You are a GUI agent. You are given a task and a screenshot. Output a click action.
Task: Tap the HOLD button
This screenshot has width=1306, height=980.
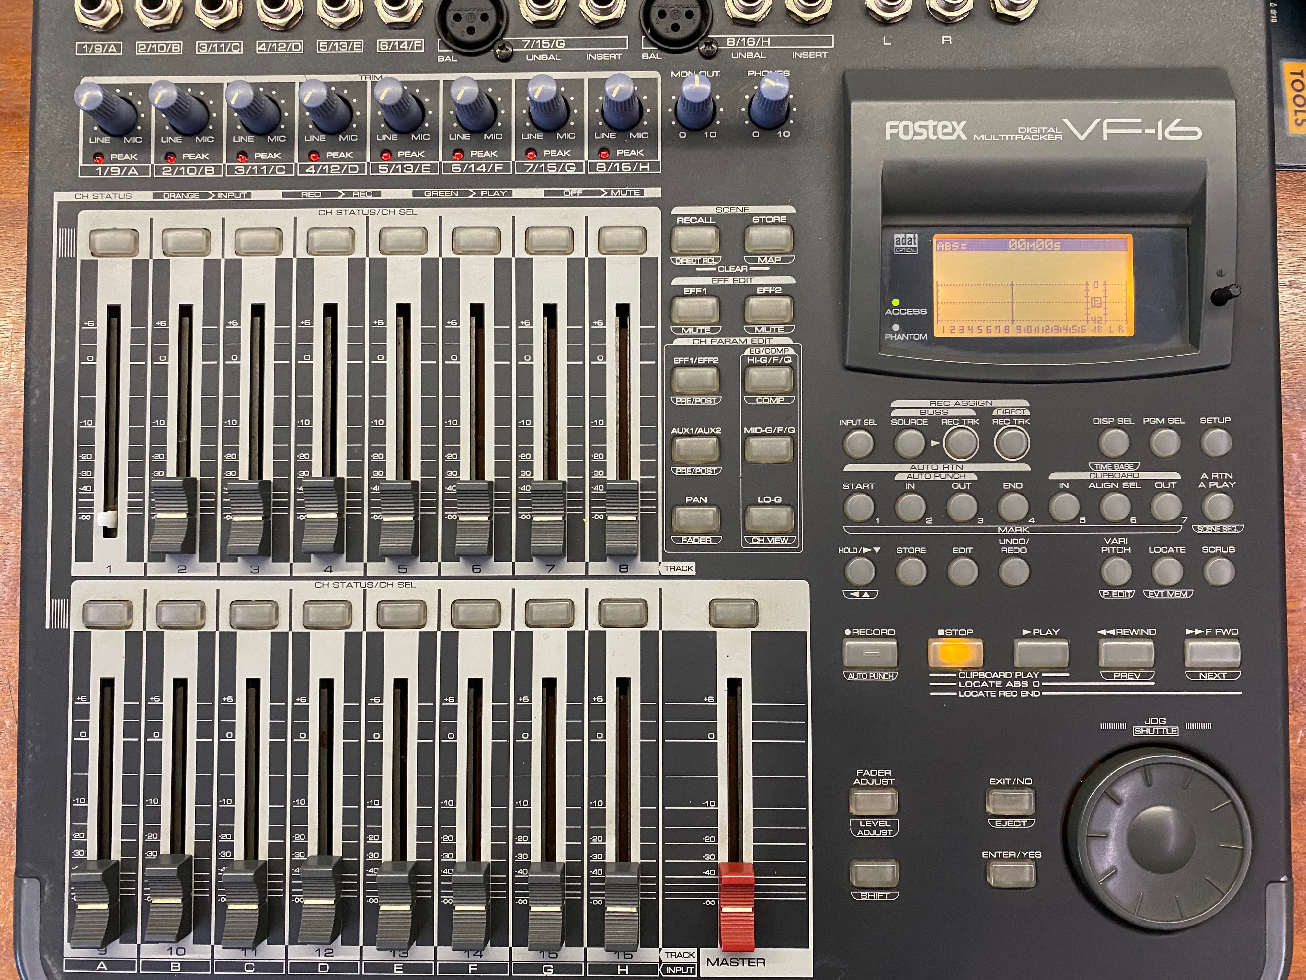pos(860,571)
